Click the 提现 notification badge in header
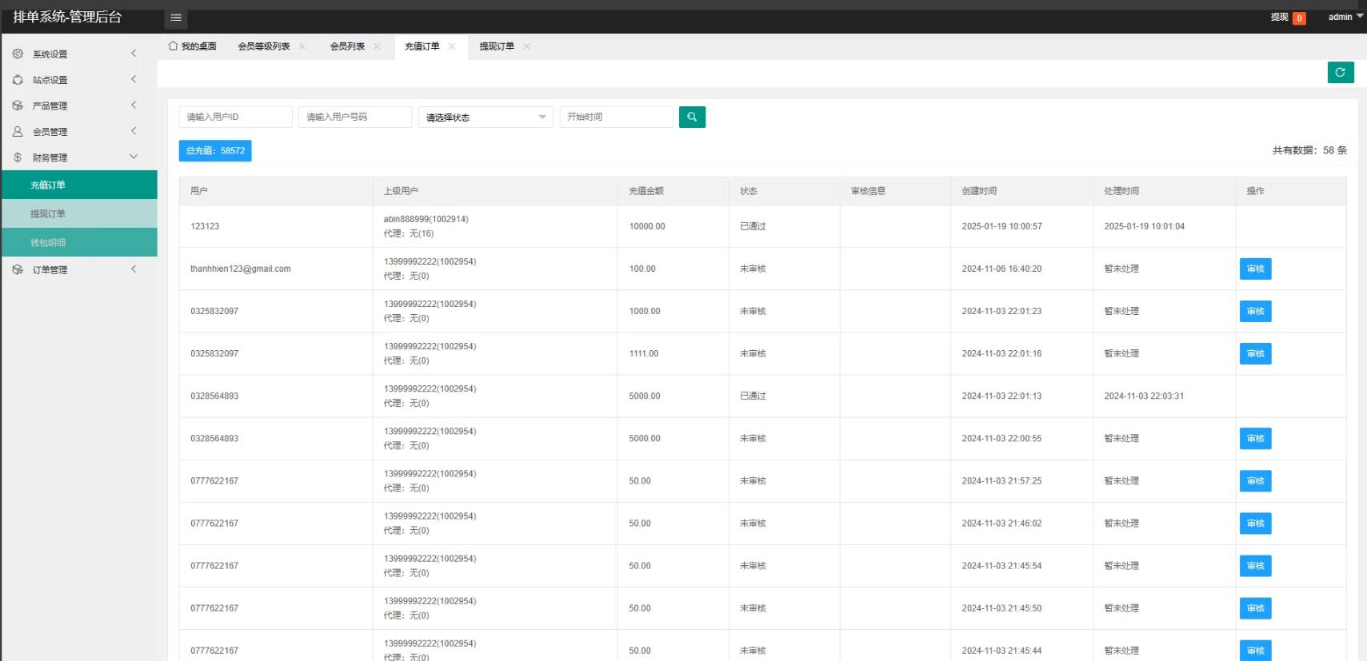This screenshot has width=1367, height=661. click(1298, 18)
